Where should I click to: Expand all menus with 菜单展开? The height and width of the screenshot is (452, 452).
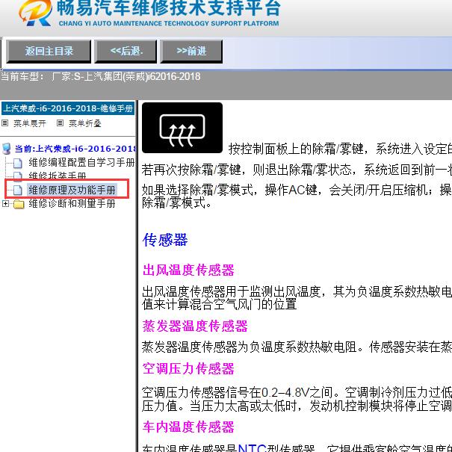click(x=29, y=123)
